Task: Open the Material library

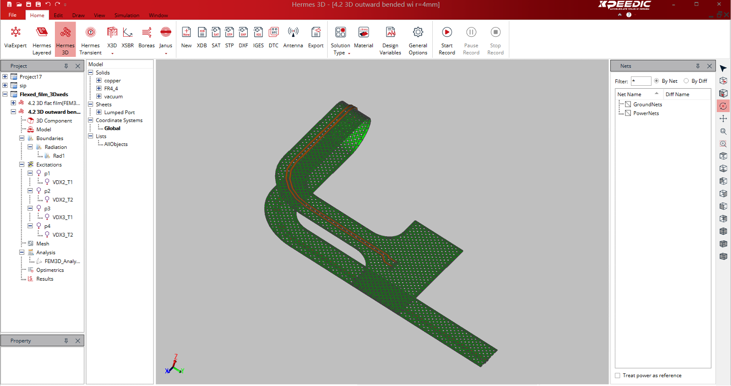Action: pyautogui.click(x=364, y=38)
